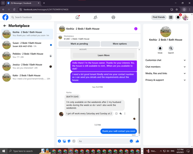This screenshot has height=154, width=193.
Task: Open the emoji picker in message box
Action: pyautogui.click(x=131, y=141)
